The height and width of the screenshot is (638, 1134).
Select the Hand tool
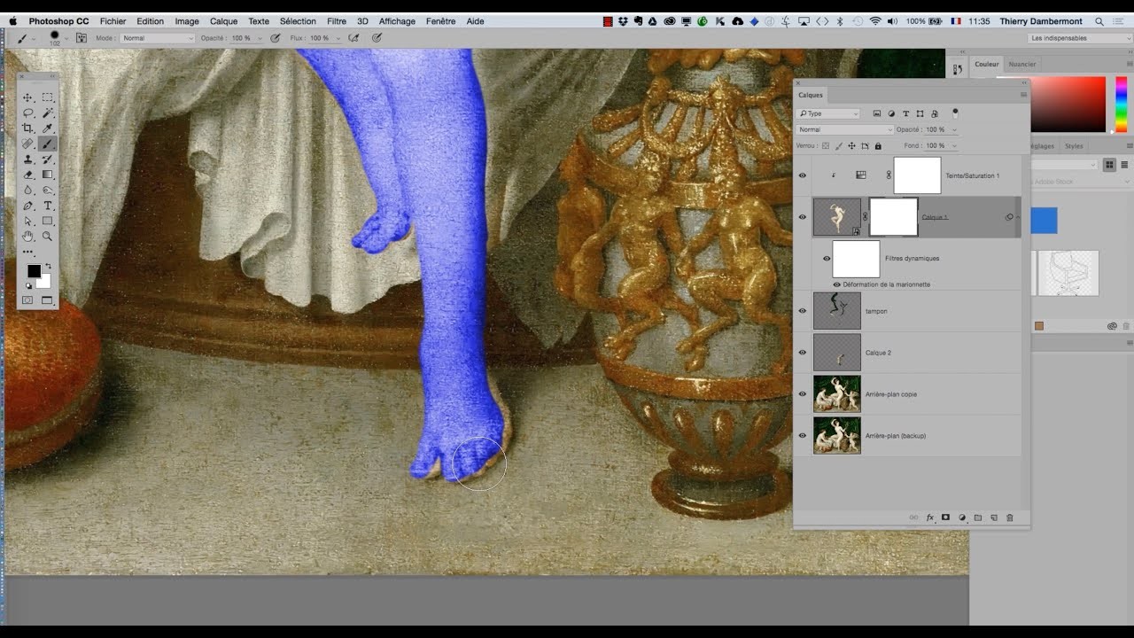(x=28, y=236)
